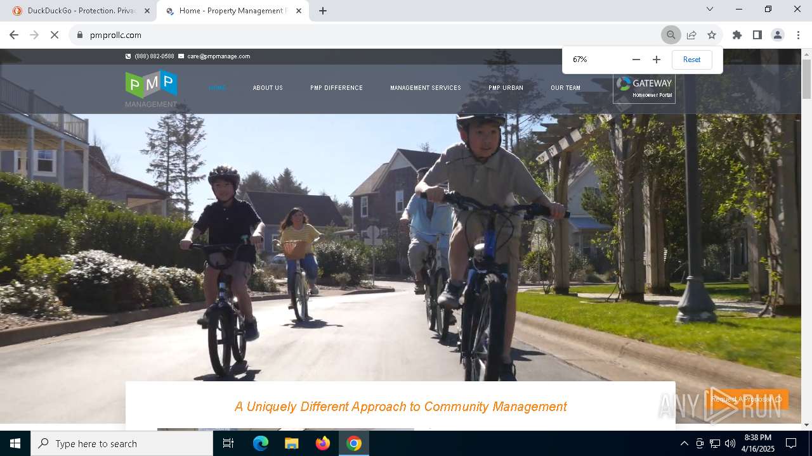Open the notification center icon
Screen dimensions: 812x456
[791, 443]
